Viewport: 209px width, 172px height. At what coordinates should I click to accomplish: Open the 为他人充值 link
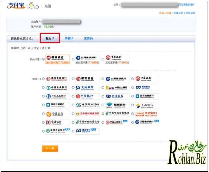point(165,13)
